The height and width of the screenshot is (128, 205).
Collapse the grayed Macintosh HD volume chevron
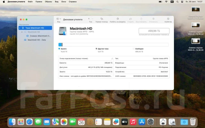click(x=22, y=32)
